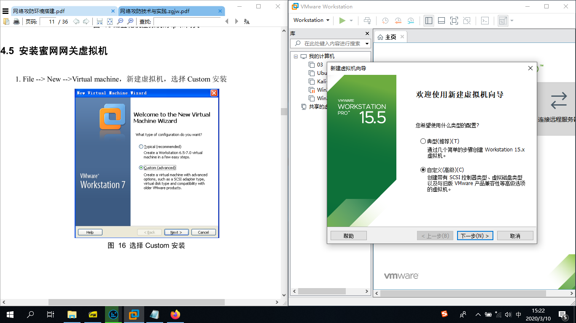Zoom out of the PDF

[x=120, y=21]
